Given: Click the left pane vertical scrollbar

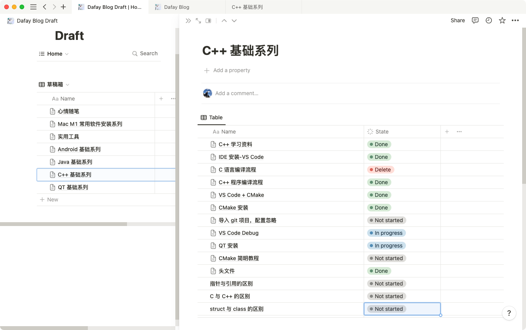Looking at the screenshot, I should (177, 186).
